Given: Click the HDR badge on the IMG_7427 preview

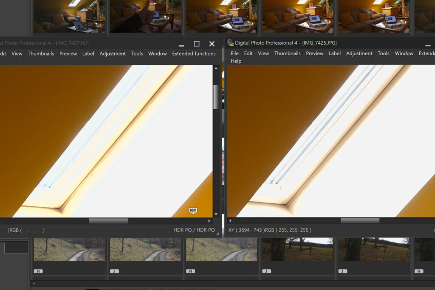Looking at the screenshot, I should 193,210.
